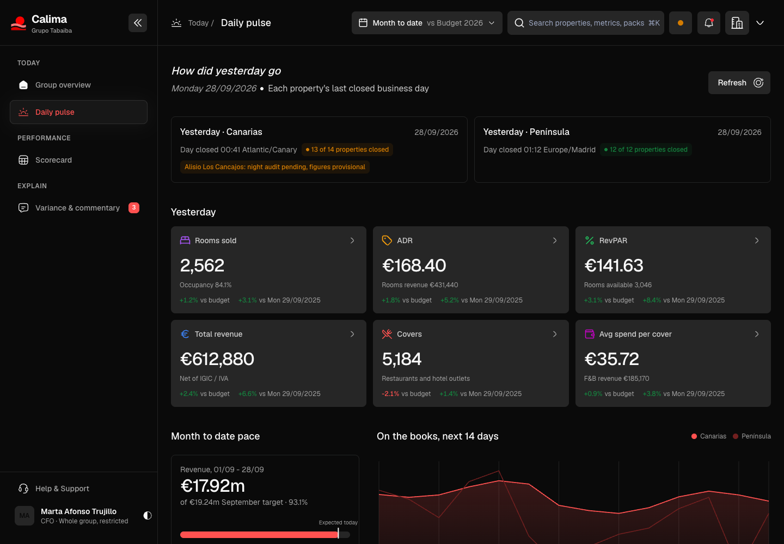The image size is (784, 544).
Task: Open ADR detail chevron
Action: (x=555, y=240)
